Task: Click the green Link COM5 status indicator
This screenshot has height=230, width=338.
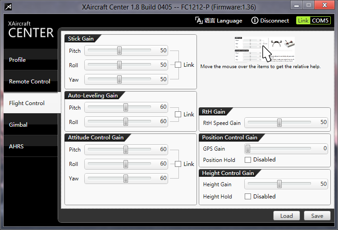Action: click(x=313, y=20)
